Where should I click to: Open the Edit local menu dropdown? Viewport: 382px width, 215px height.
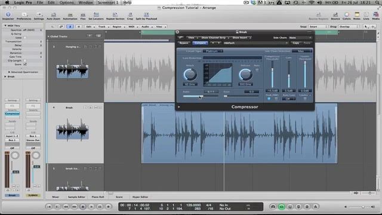pyautogui.click(x=90, y=26)
